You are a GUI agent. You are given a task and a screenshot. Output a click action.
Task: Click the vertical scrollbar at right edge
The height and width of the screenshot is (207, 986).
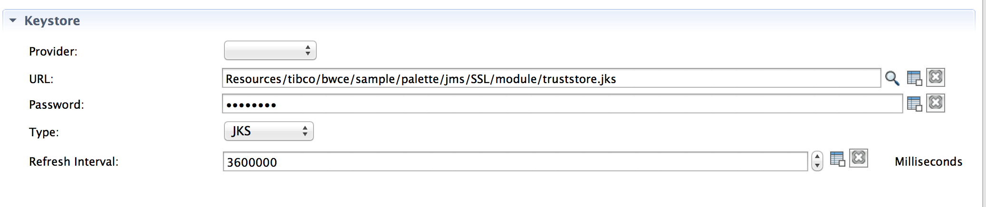[x=984, y=103]
